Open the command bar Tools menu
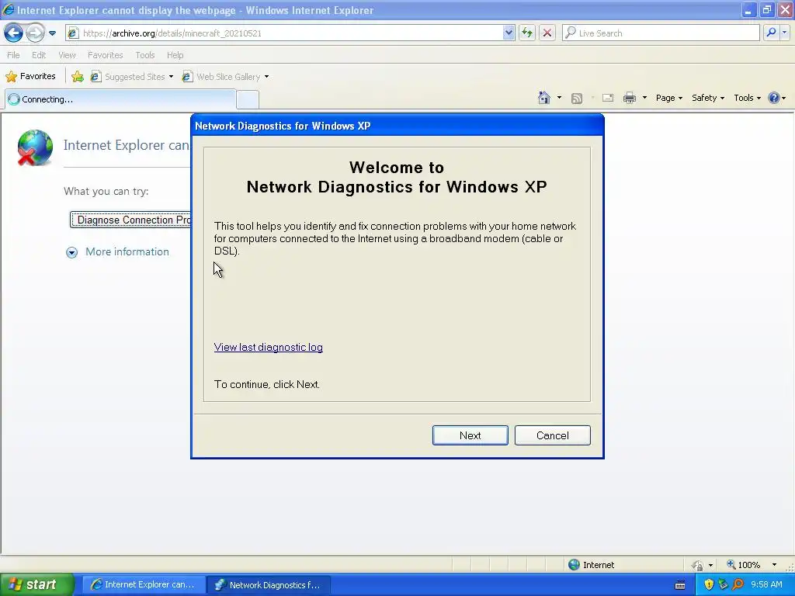This screenshot has width=795, height=596. (747, 98)
